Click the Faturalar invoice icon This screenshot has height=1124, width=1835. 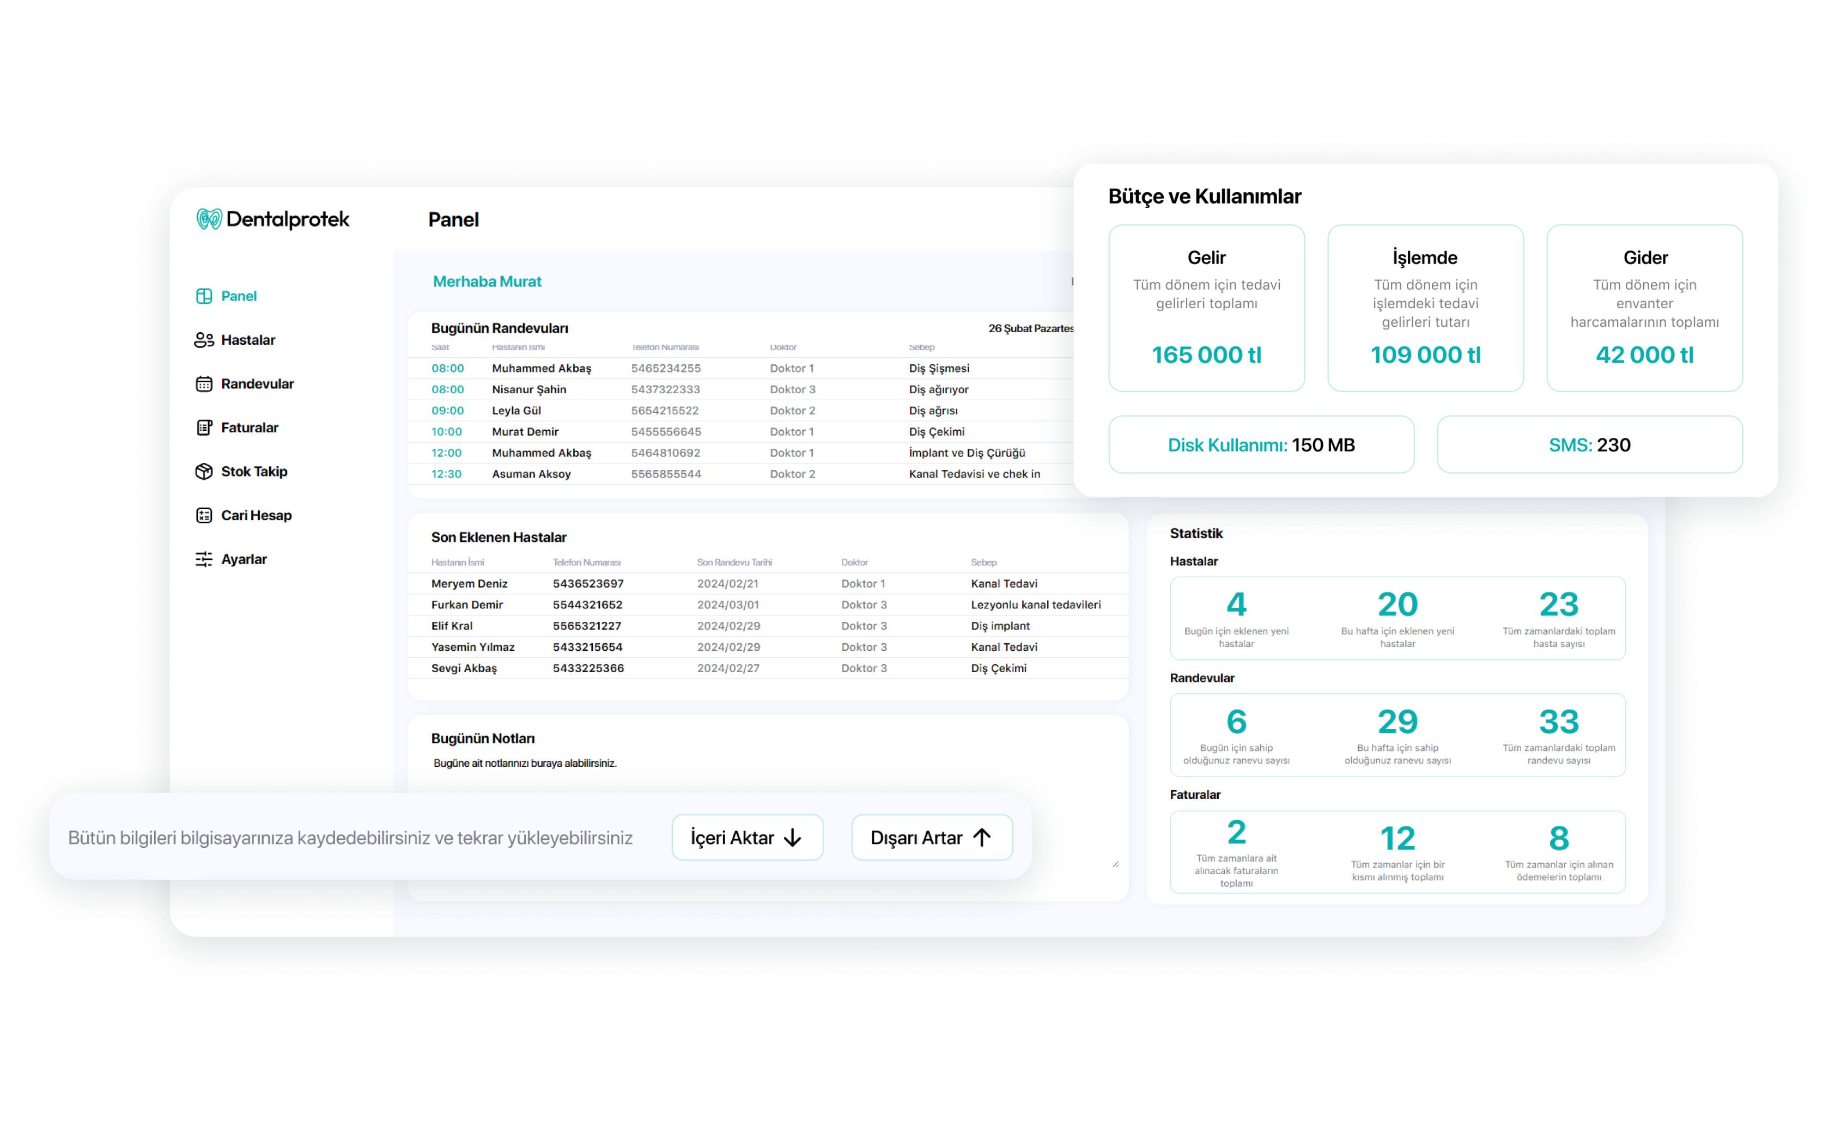204,428
